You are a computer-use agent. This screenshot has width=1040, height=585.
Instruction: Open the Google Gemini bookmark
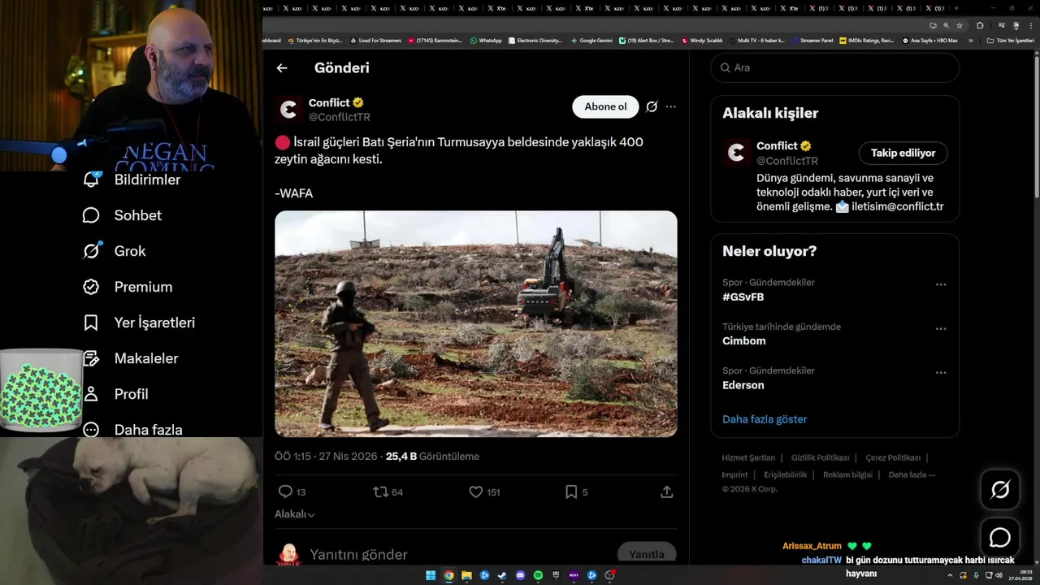tap(591, 40)
